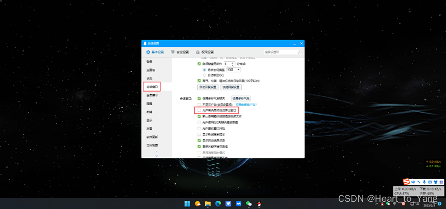Open Microsoft Edge from the taskbar
Viewport: 446px width, 209px height.
[x=218, y=204]
